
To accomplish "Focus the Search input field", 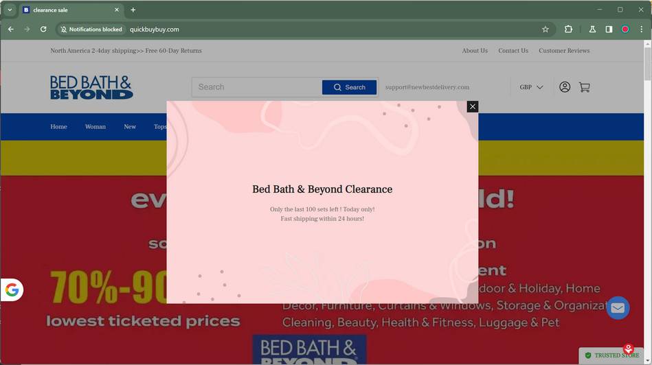I will pos(256,87).
